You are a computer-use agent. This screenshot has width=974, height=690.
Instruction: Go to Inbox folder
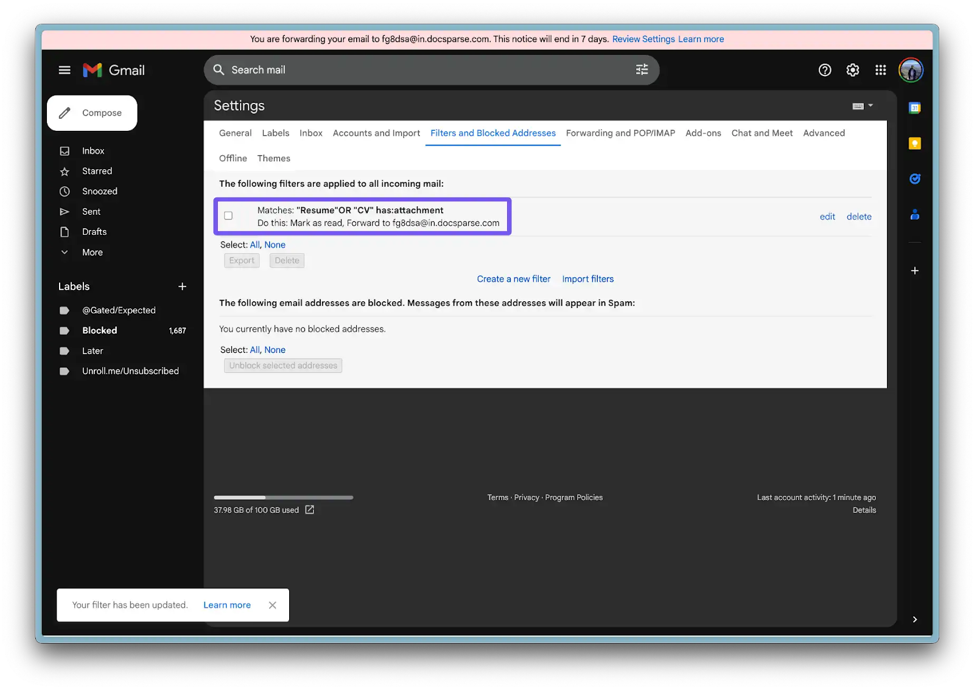coord(93,151)
